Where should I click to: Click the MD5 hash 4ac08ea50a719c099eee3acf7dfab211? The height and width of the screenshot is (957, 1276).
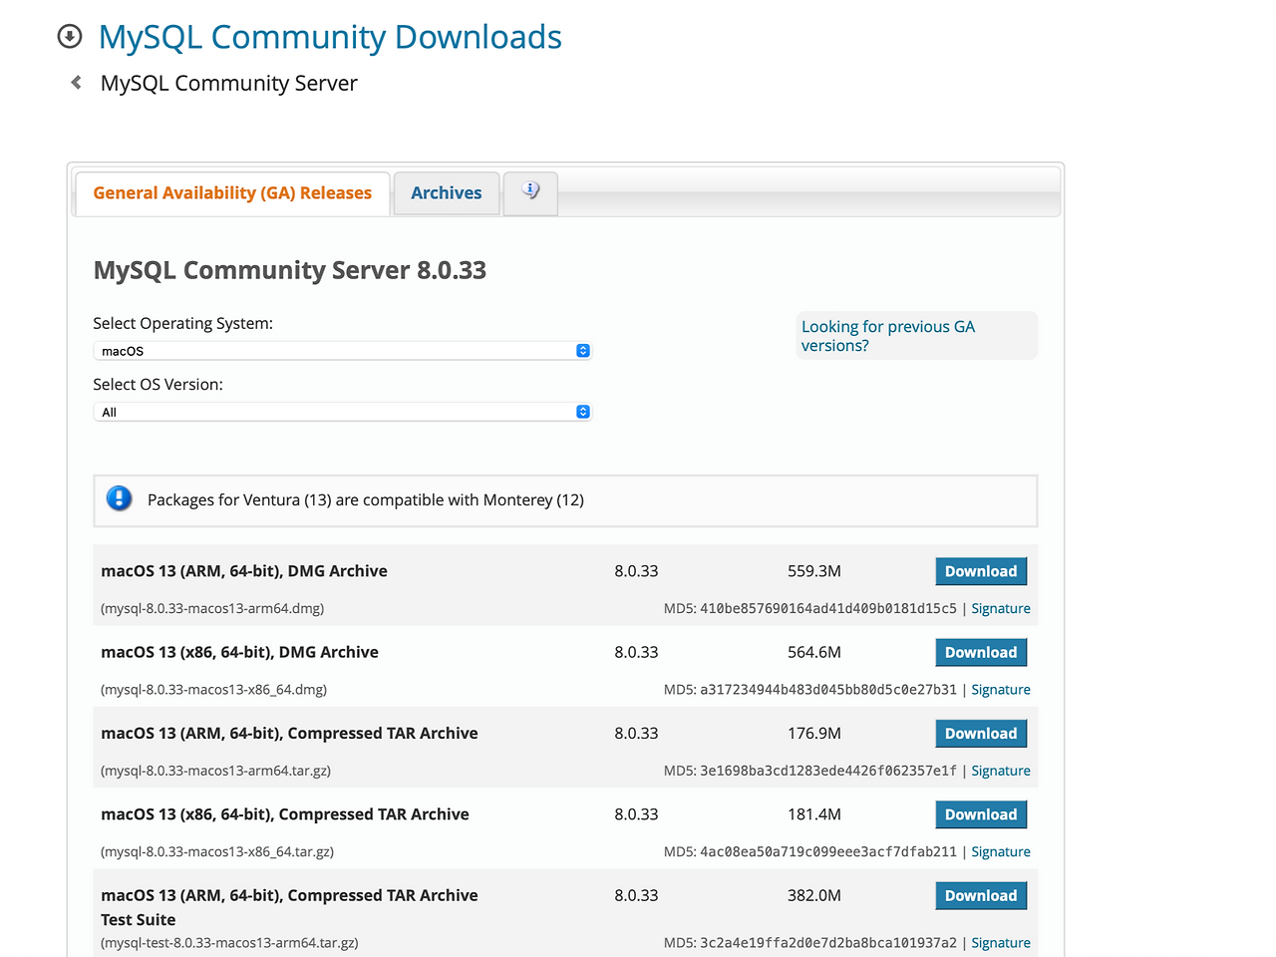pyautogui.click(x=828, y=851)
